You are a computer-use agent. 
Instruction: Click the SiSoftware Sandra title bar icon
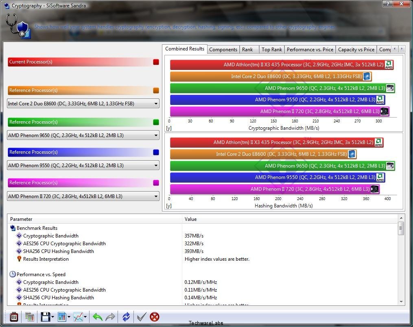click(x=7, y=6)
